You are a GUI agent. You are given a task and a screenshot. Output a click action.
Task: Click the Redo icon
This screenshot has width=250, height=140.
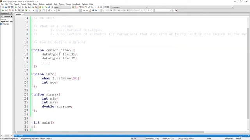click(19, 7)
